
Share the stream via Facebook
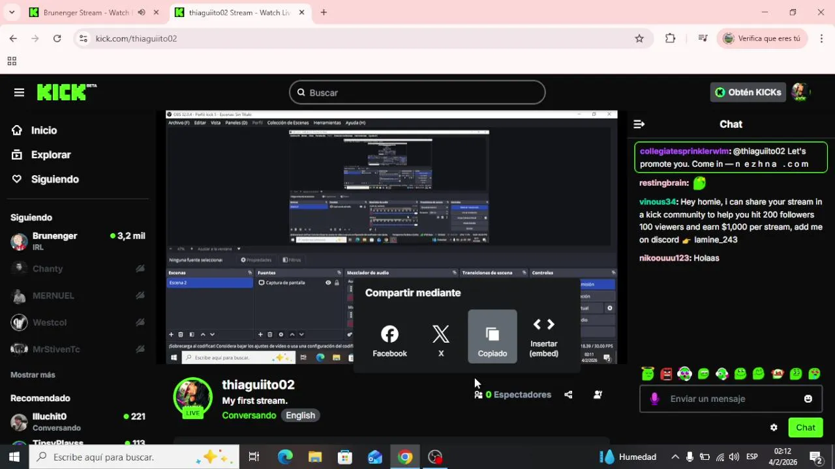coord(389,342)
